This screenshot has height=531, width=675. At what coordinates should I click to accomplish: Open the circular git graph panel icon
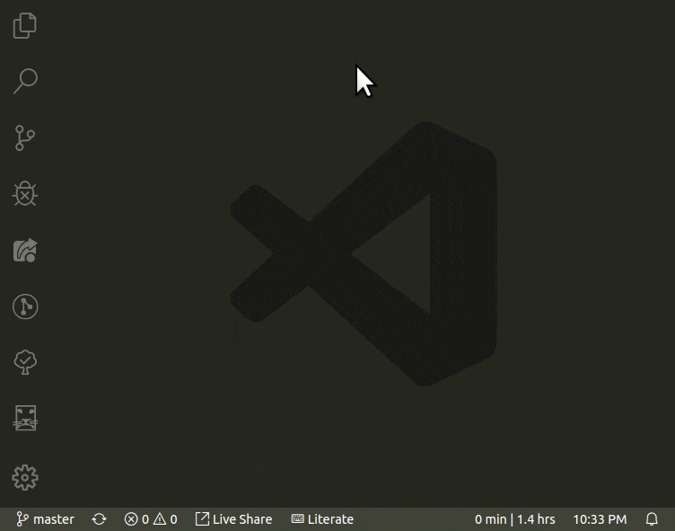click(25, 306)
